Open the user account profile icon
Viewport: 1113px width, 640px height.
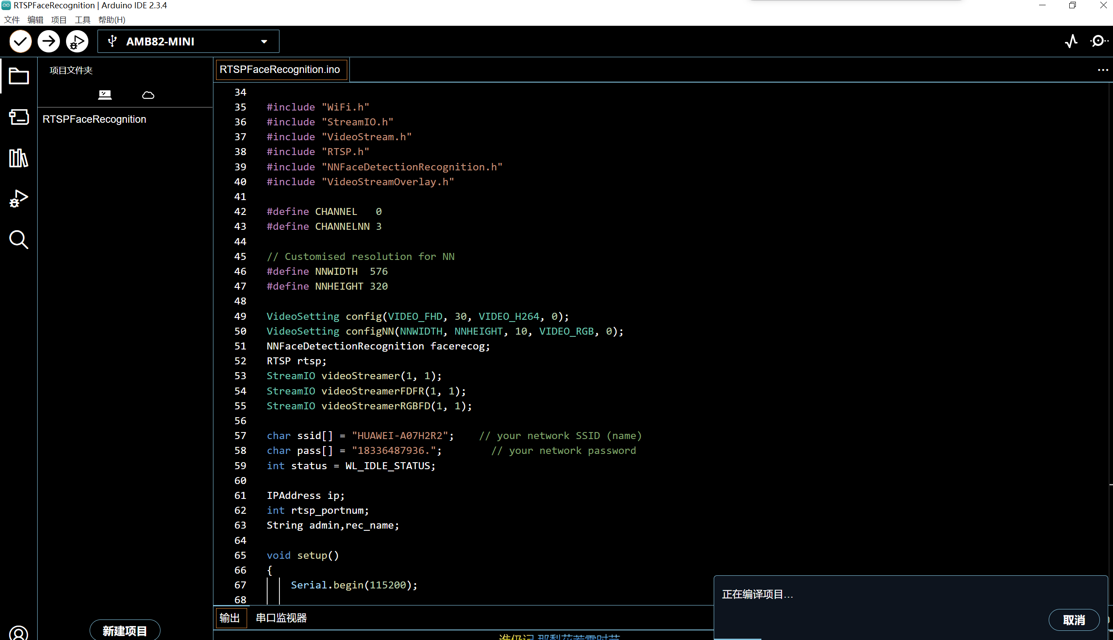[18, 633]
